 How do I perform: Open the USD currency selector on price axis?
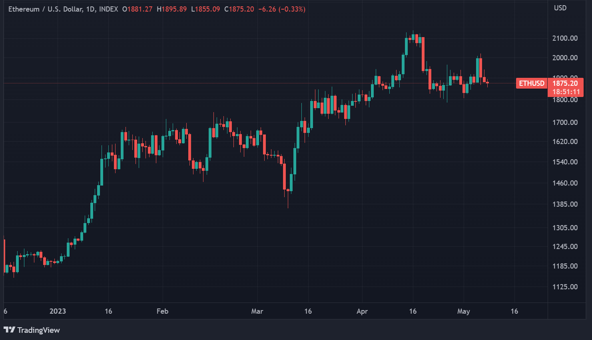coord(560,8)
